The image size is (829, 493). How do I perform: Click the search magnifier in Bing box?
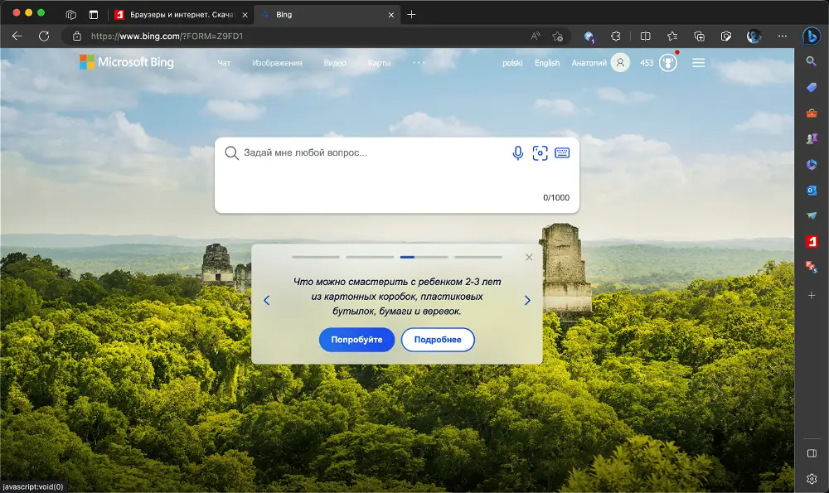231,153
